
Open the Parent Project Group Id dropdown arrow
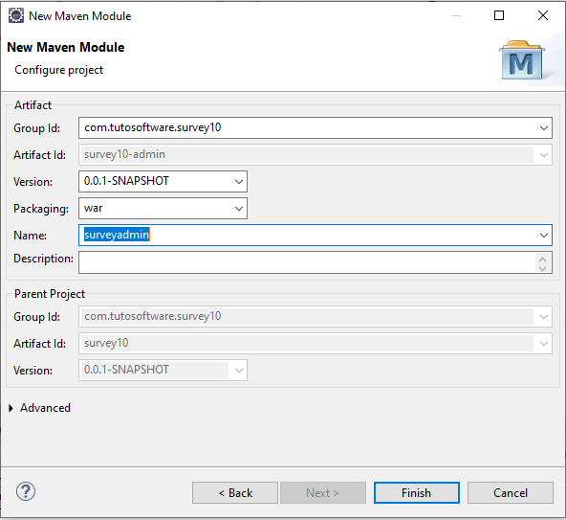[x=544, y=317]
